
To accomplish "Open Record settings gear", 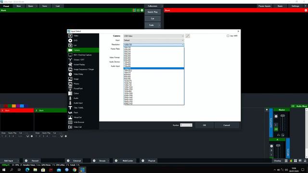I will point(26,161).
